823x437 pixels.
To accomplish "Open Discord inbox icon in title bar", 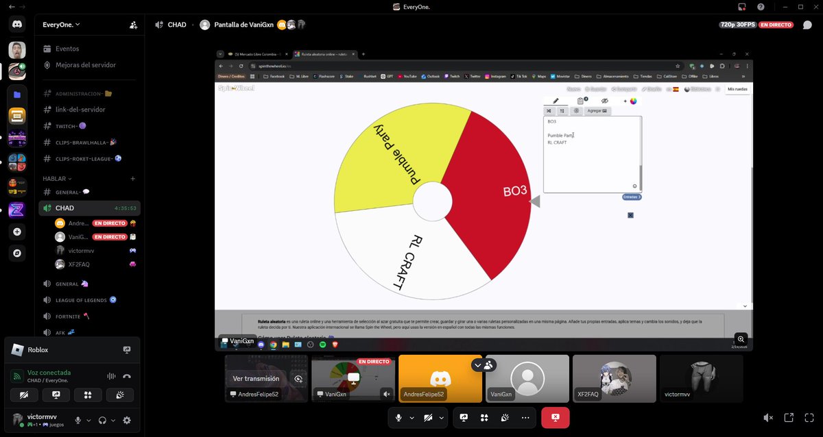I will (x=742, y=7).
